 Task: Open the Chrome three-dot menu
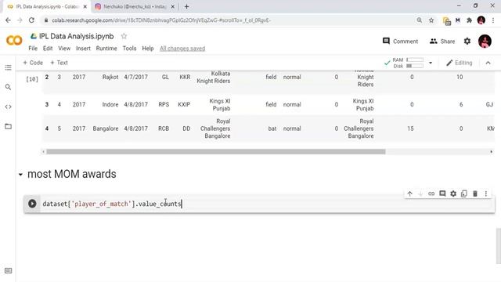(493, 20)
